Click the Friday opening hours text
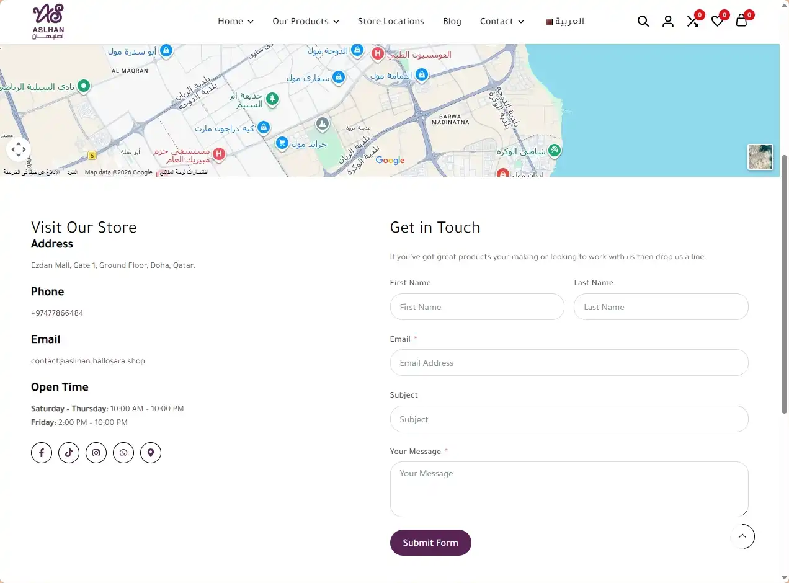 click(x=79, y=422)
